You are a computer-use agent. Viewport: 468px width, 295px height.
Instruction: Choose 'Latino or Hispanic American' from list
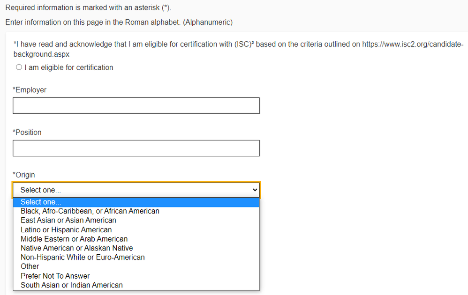66,229
